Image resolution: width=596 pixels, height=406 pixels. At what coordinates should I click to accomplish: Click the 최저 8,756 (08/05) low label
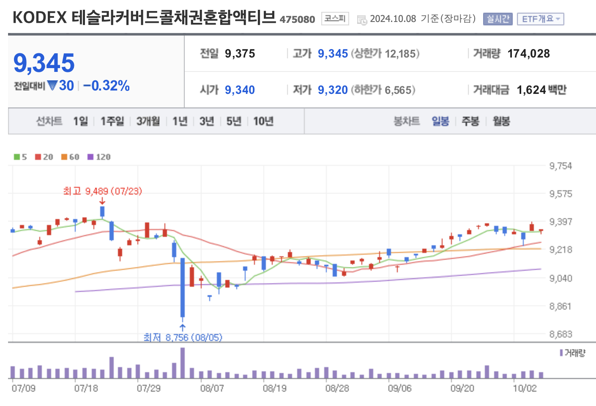pyautogui.click(x=183, y=337)
